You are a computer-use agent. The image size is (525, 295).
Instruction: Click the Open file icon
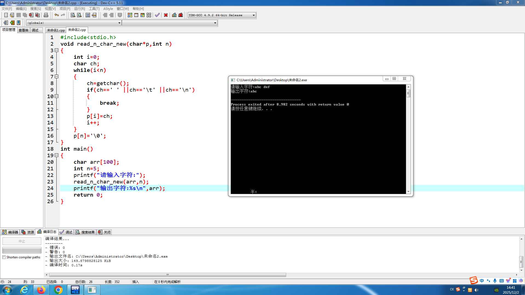tap(12, 15)
